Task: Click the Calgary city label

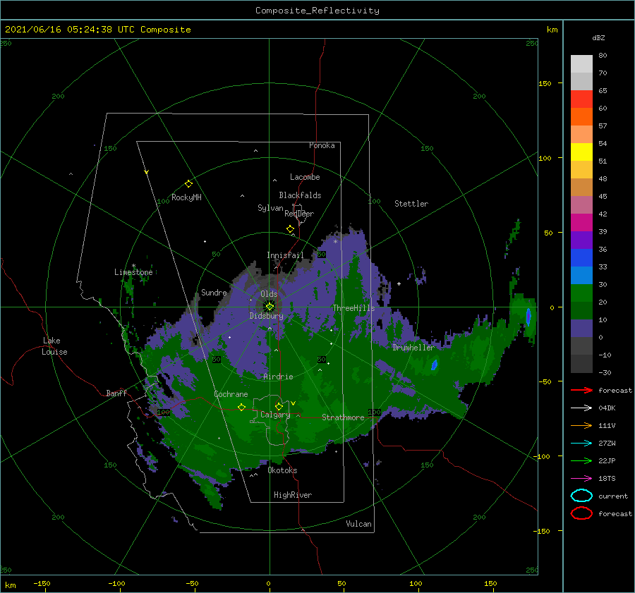Action: coord(275,415)
